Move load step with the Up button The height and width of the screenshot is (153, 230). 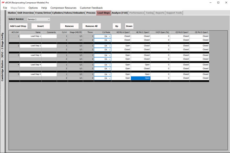click(x=117, y=26)
